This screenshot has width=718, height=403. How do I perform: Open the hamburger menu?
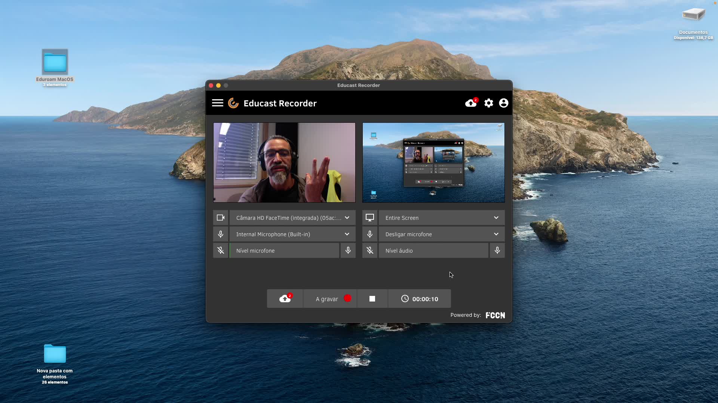(217, 103)
